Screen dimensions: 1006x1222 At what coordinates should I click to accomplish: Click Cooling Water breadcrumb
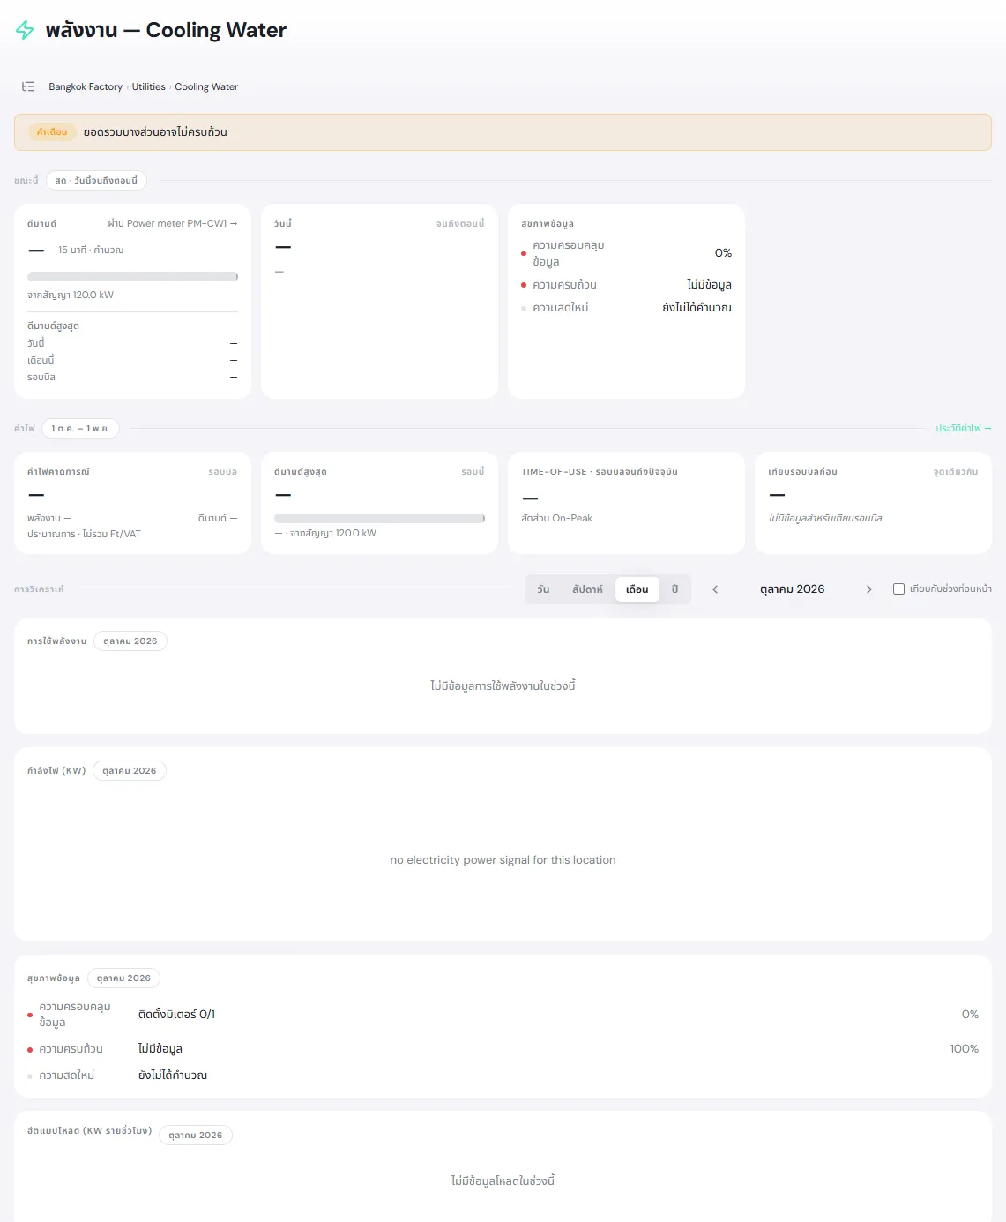(206, 86)
